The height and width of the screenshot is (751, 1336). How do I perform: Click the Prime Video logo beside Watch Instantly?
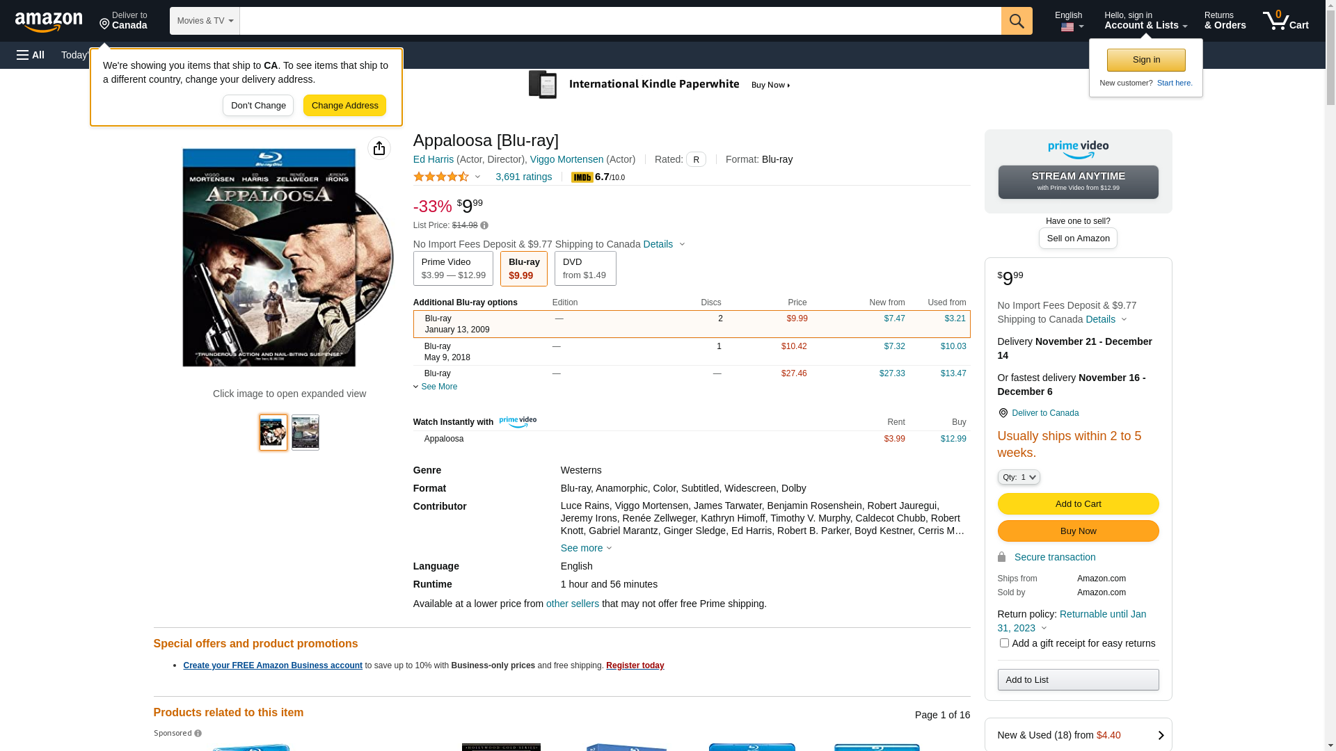click(518, 421)
